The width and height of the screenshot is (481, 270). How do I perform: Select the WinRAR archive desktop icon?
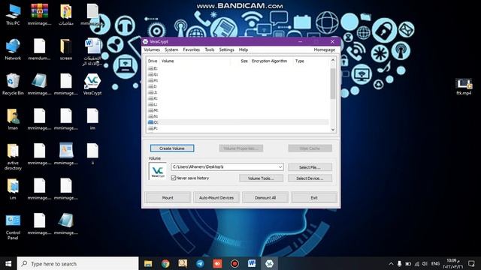[x=39, y=14]
